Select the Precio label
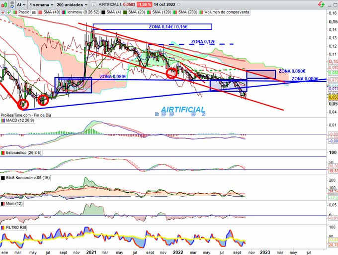Viewport: 338px width, 255px height. tap(24, 12)
